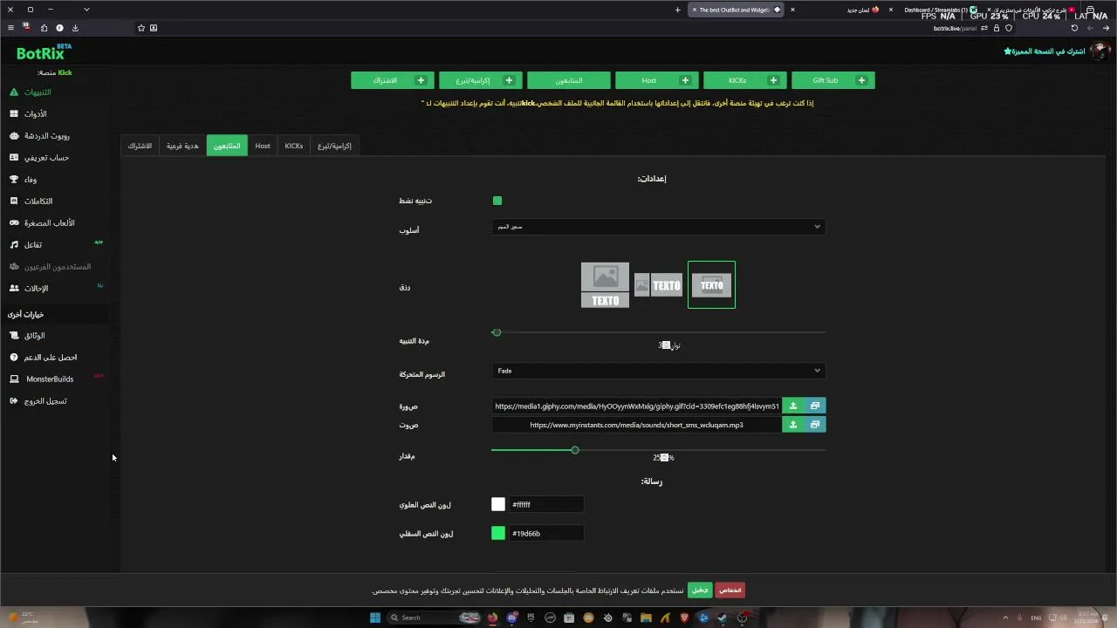The image size is (1117, 628).
Task: Click browser reload icon
Action: pos(1074,28)
